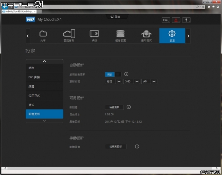Show info for 韌體圖像 manual update
The image size is (222, 175).
pyautogui.click(x=137, y=147)
